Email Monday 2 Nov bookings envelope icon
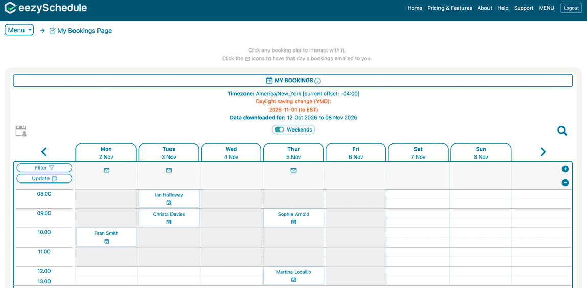 (106, 171)
